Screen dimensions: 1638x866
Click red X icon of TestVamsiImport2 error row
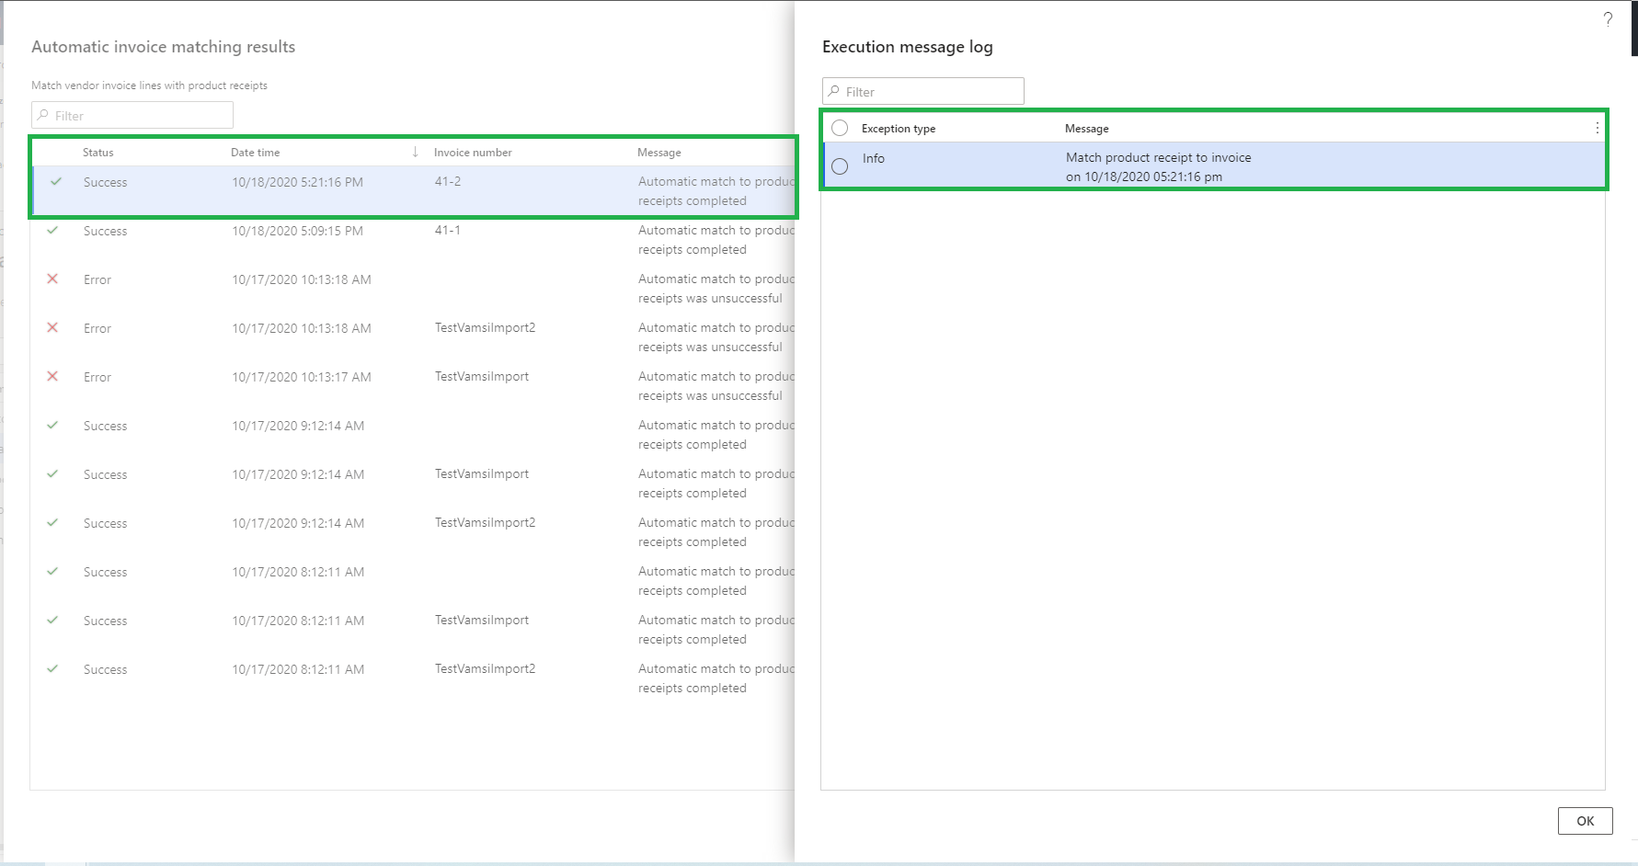[52, 328]
